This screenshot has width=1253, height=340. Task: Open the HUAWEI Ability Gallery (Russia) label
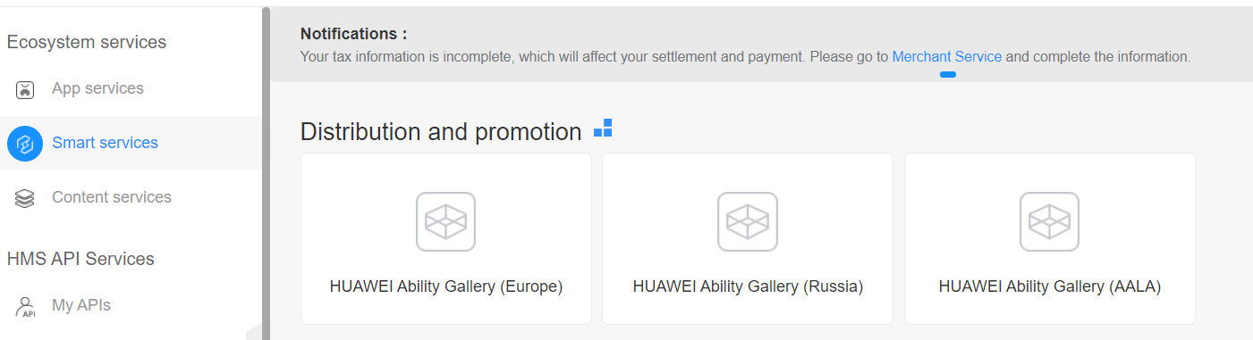coord(748,286)
